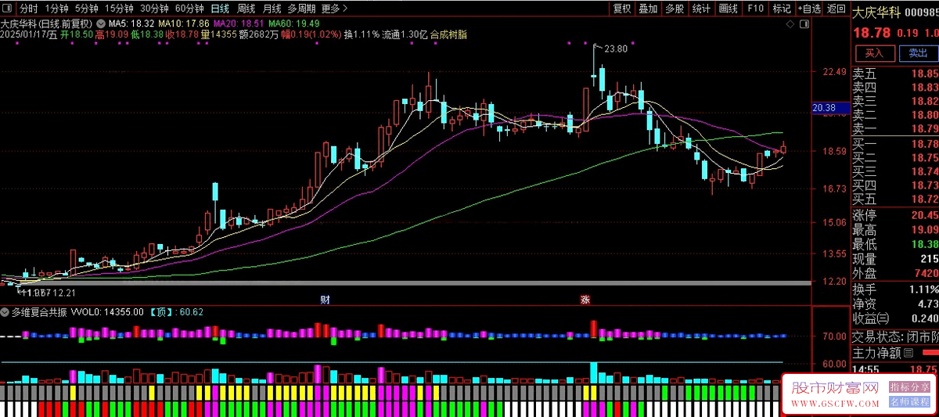
Task: Click the 交易状态 trading status line
Action: point(895,337)
